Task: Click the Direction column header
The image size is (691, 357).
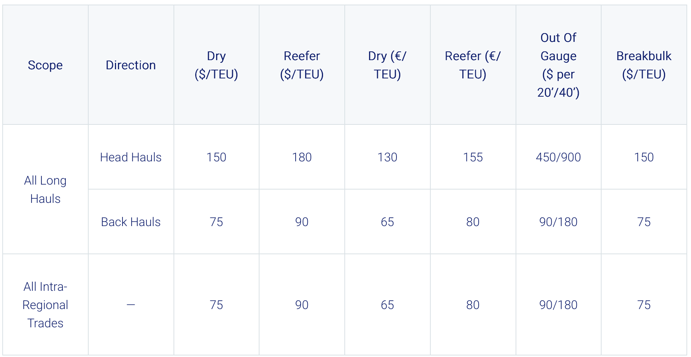Action: [x=131, y=65]
